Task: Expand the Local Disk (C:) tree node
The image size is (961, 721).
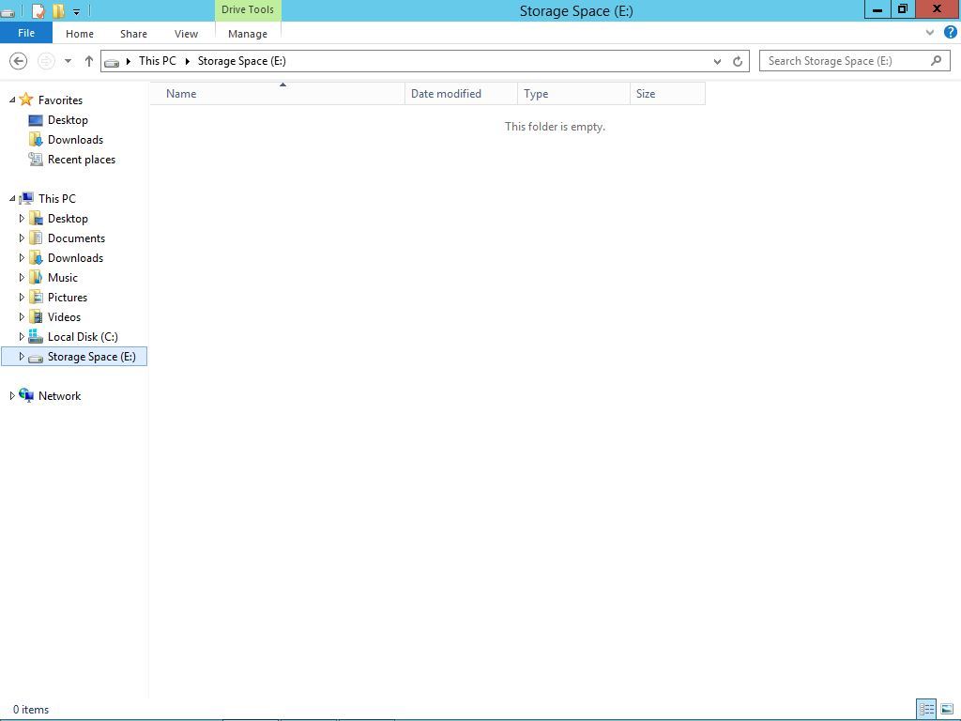Action: 22,336
